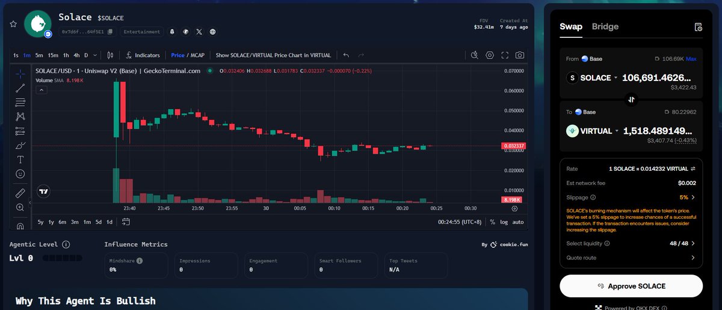This screenshot has height=310, width=722.
Task: Star Solace as a favorite
Action: click(x=13, y=23)
